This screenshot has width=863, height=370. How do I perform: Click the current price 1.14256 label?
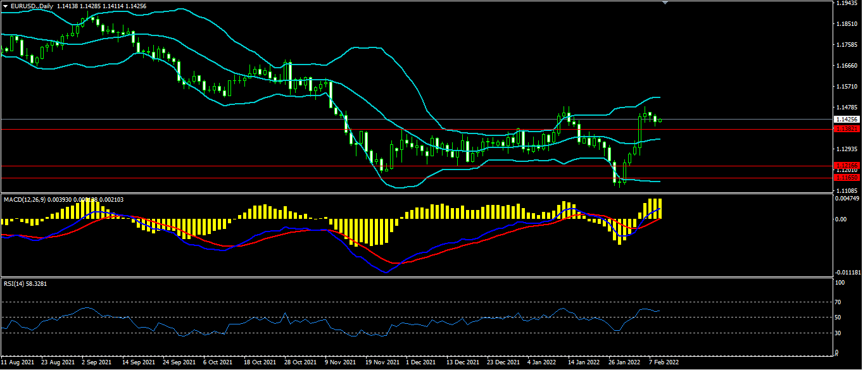click(x=847, y=119)
